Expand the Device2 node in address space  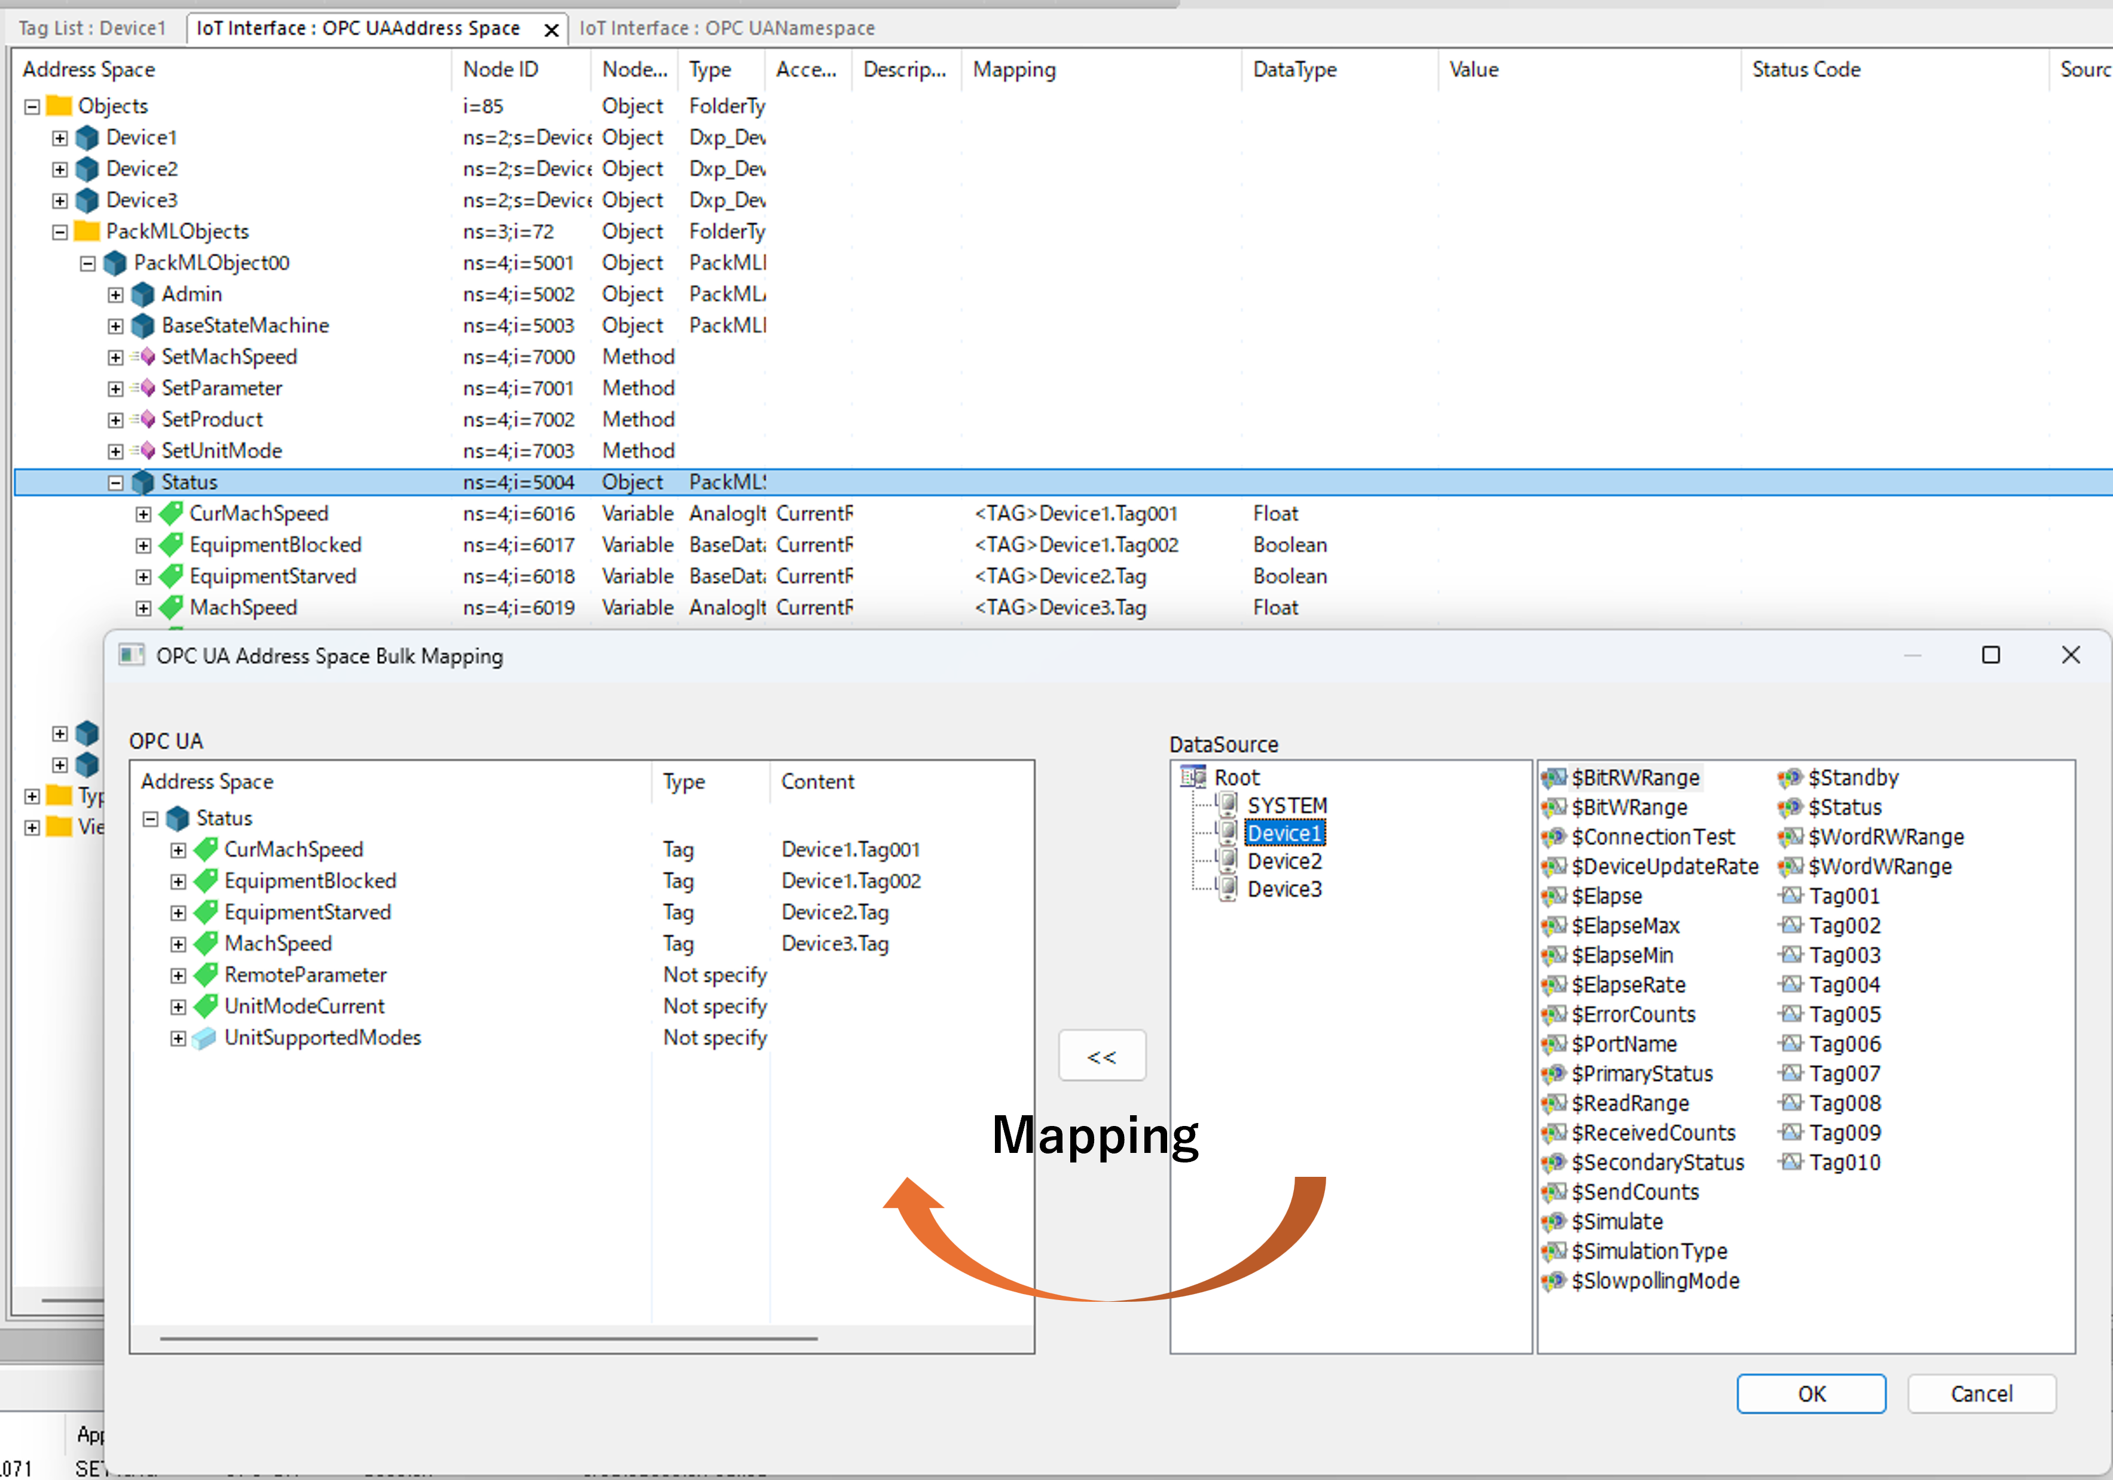(60, 169)
